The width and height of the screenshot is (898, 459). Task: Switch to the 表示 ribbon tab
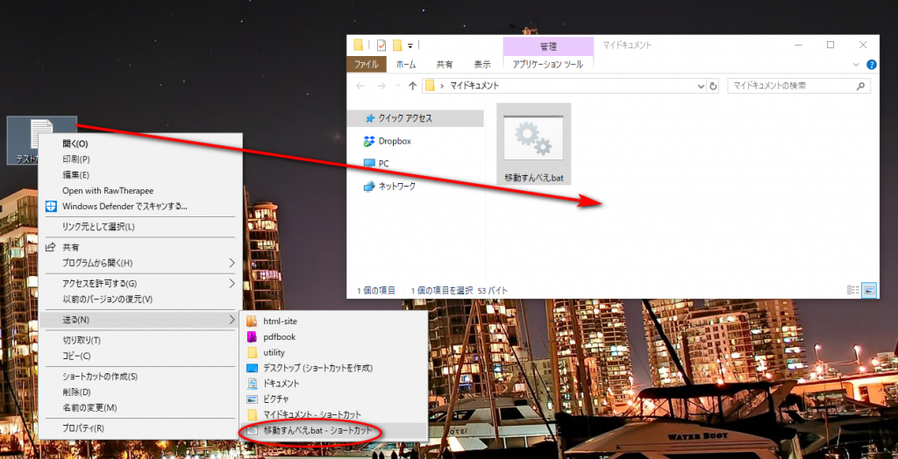[x=481, y=64]
